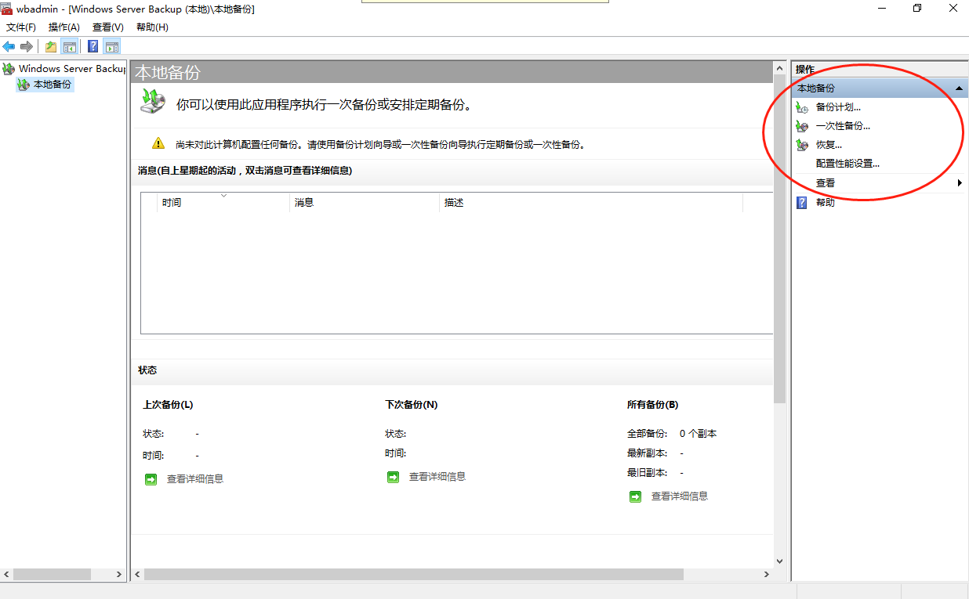This screenshot has width=969, height=599.
Task: Open the 操作(A) menu
Action: point(63,27)
